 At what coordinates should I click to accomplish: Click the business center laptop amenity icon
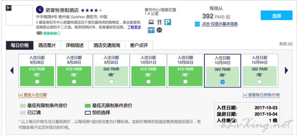tap(151, 22)
